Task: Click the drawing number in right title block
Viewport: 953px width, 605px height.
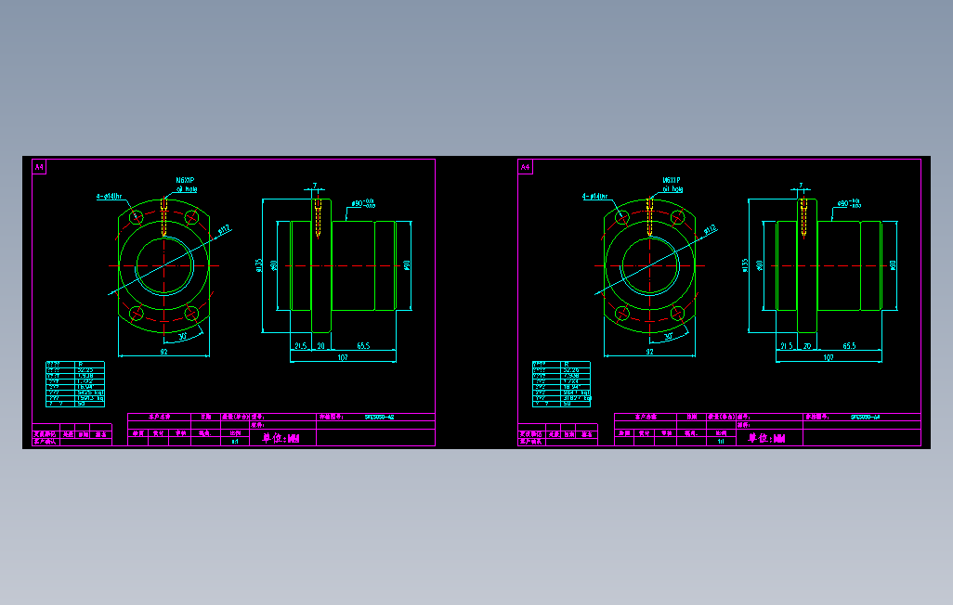Action: (x=866, y=418)
